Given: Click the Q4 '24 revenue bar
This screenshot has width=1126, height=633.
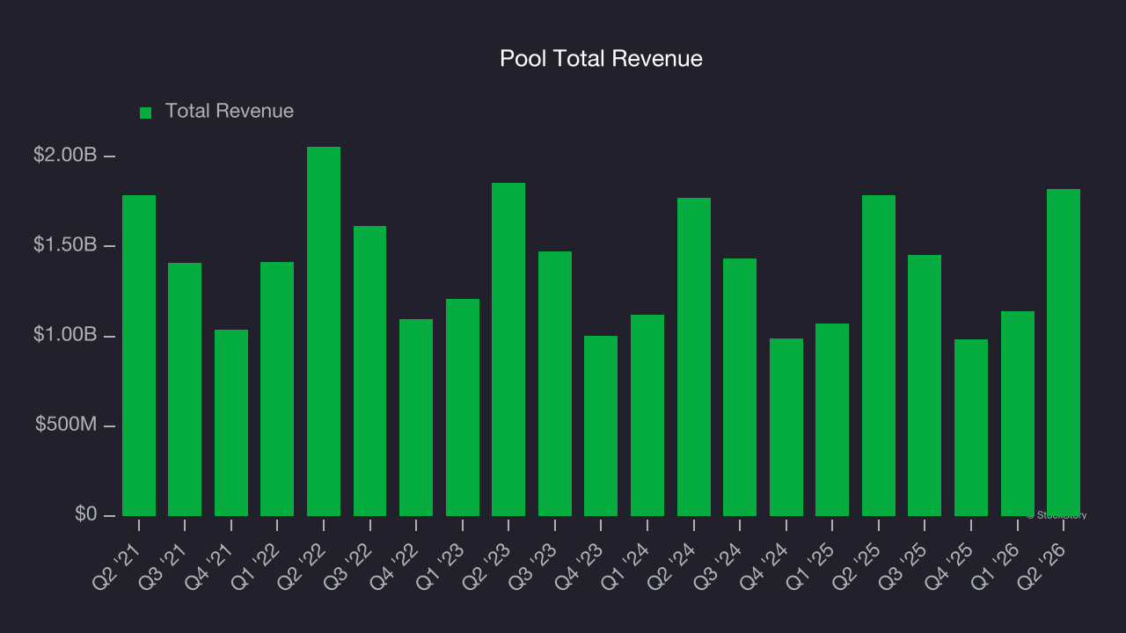Looking at the screenshot, I should (786, 427).
